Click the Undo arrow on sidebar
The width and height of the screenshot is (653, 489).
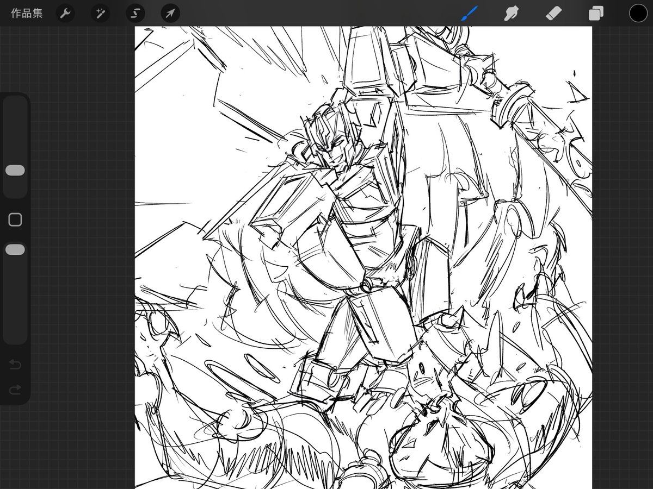point(15,365)
